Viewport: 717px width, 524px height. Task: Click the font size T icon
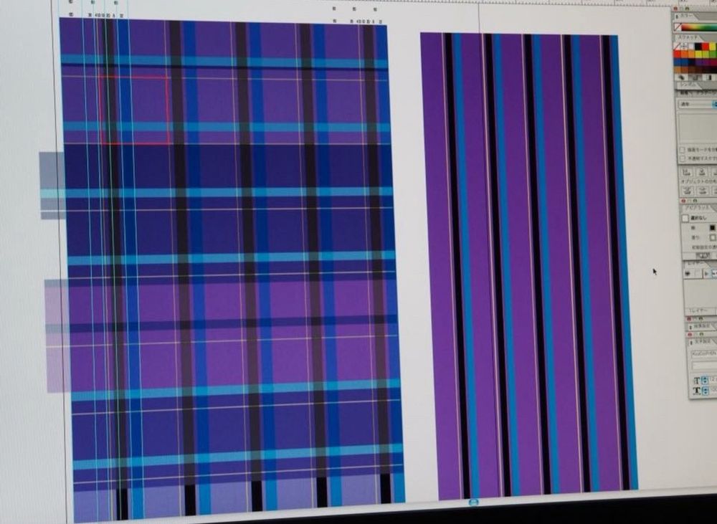[697, 381]
